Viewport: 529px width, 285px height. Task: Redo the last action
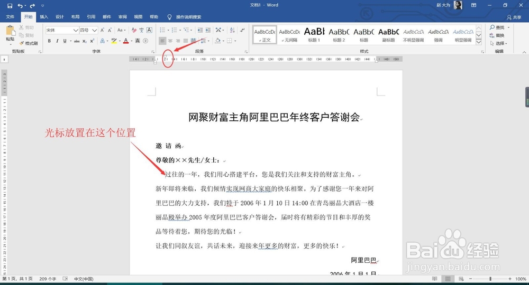pyautogui.click(x=32, y=6)
